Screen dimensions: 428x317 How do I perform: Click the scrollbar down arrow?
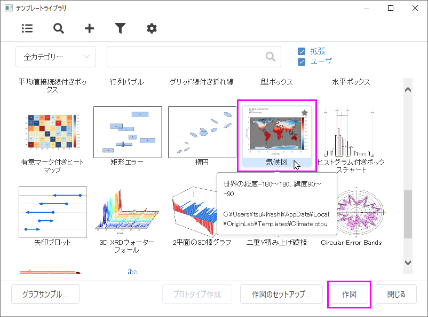pos(408,262)
